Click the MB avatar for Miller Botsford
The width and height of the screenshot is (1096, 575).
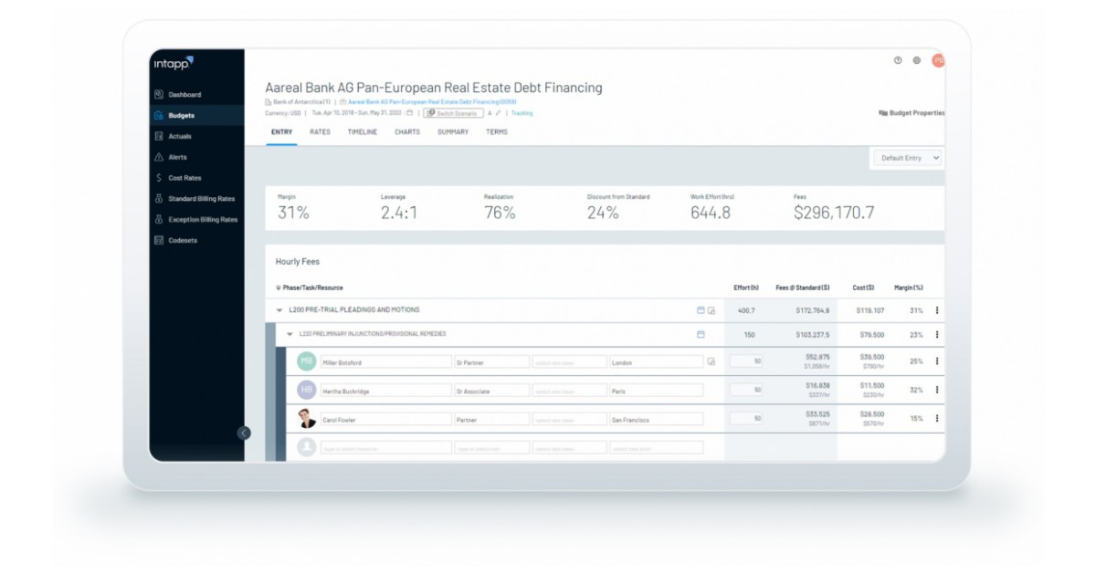(x=307, y=361)
